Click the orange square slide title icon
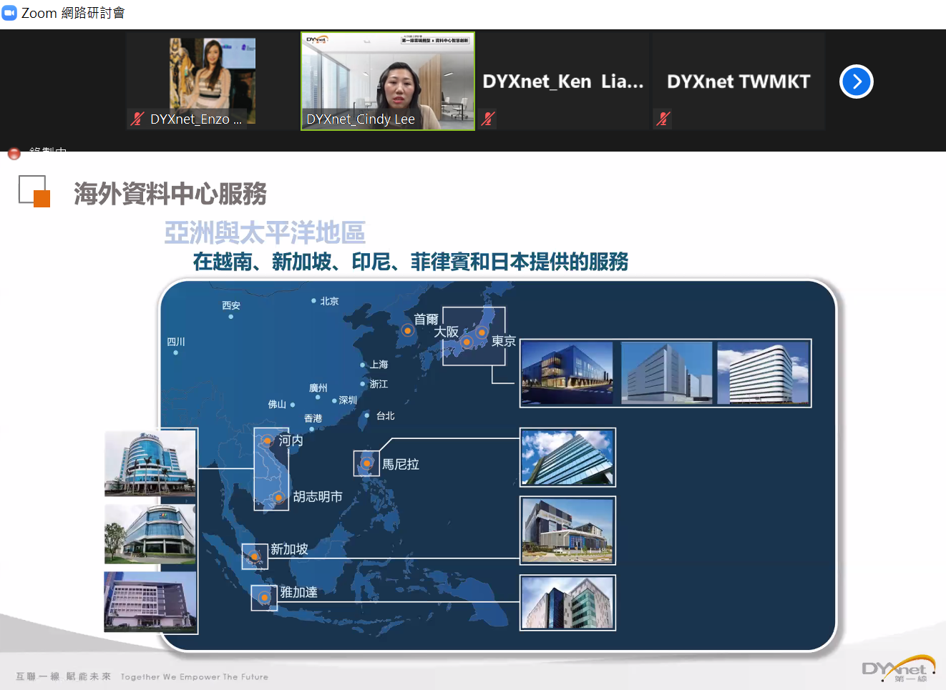 [x=42, y=198]
